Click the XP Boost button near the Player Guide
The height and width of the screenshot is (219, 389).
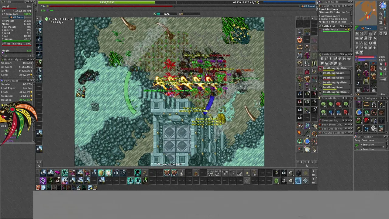click(x=308, y=6)
